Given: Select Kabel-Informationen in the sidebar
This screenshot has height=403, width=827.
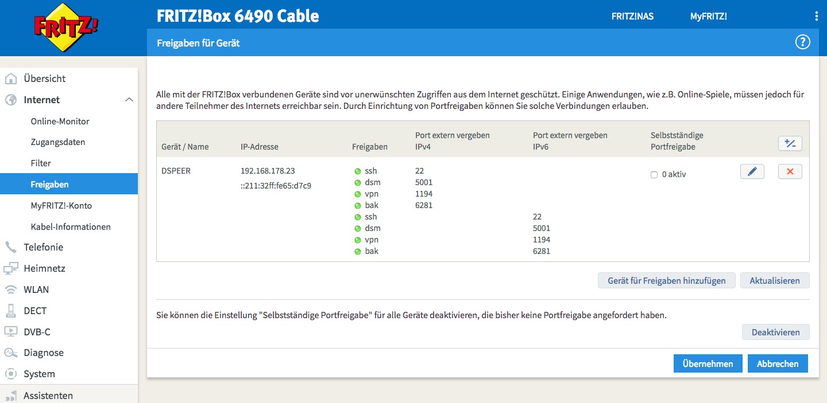Looking at the screenshot, I should [x=71, y=227].
